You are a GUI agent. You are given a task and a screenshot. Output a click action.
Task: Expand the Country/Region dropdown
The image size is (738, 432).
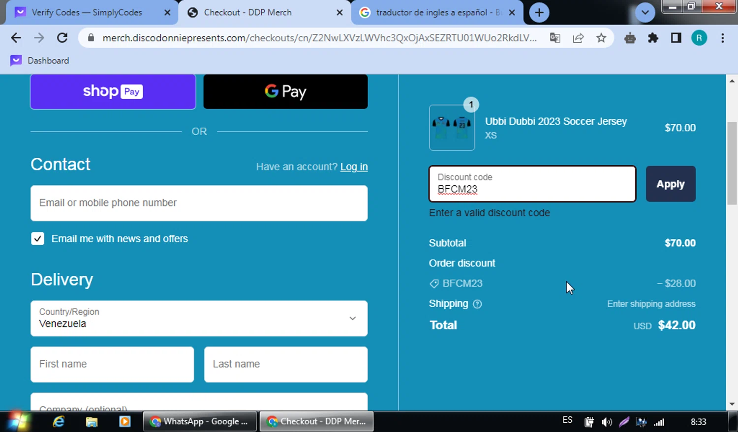(x=199, y=318)
